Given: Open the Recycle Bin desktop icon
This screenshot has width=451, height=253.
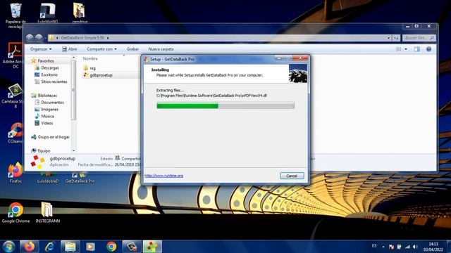Looking at the screenshot, I should tap(16, 14).
